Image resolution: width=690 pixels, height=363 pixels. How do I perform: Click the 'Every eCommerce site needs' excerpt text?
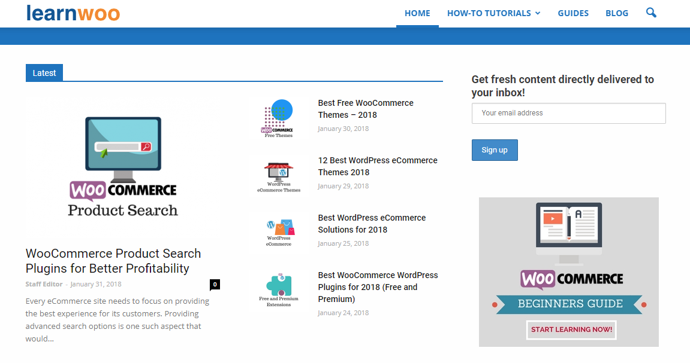pos(117,320)
